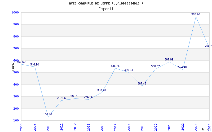Click the 2006 year tick label

pyautogui.click(x=21, y=127)
